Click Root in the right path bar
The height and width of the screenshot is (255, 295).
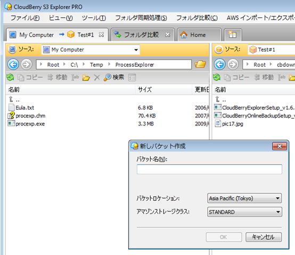[260, 65]
